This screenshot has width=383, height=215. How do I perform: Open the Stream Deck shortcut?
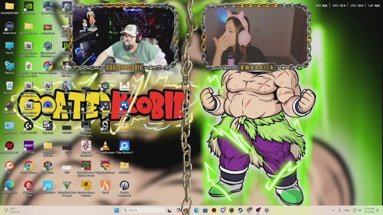(x=9, y=28)
